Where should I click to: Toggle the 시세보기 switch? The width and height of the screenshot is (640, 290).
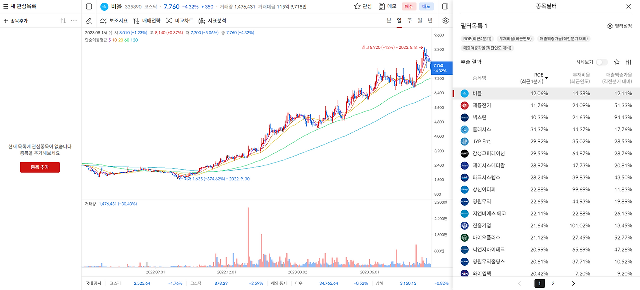pyautogui.click(x=602, y=62)
